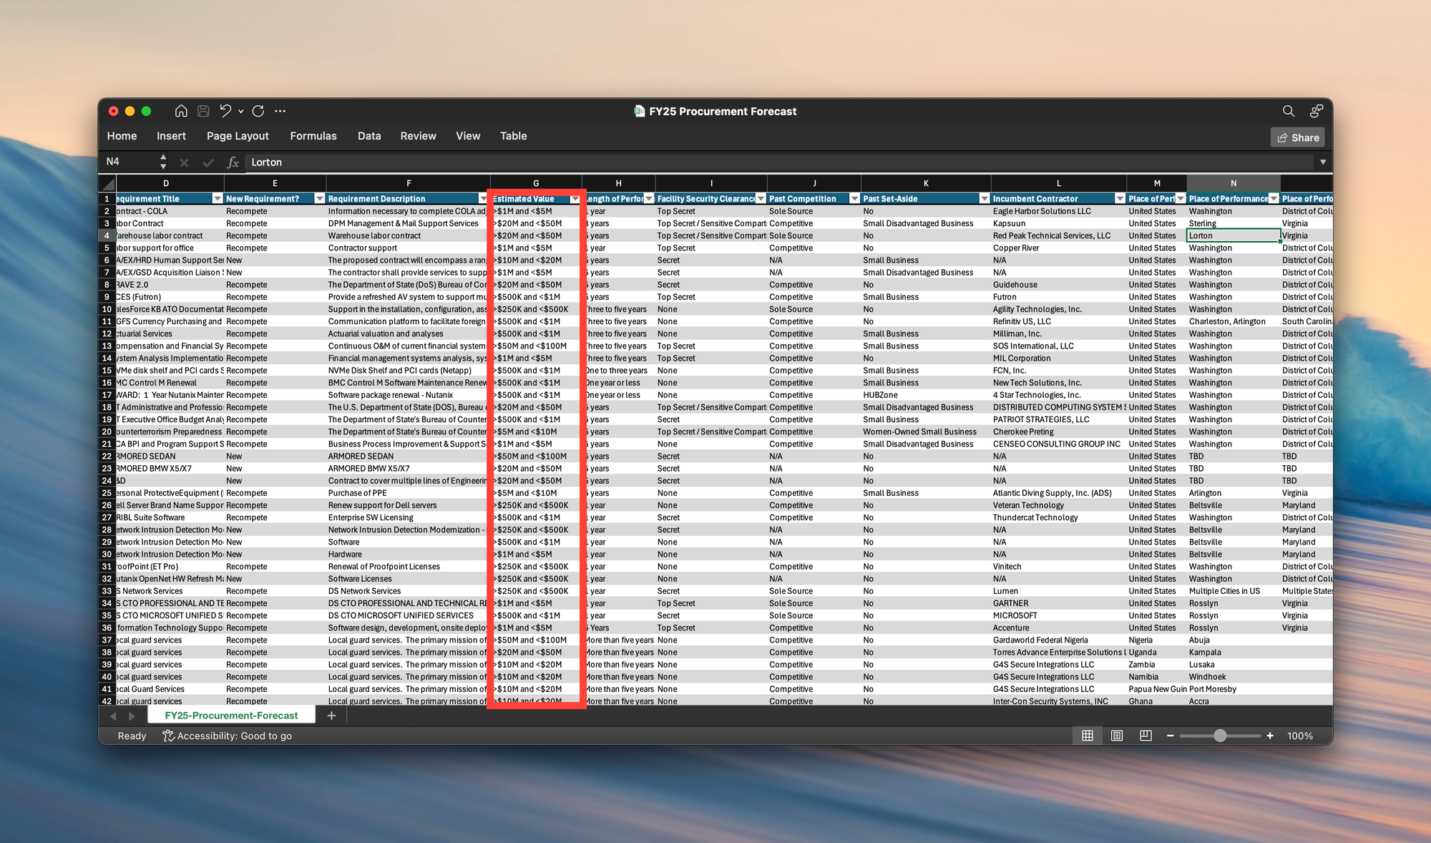The image size is (1431, 843).
Task: Open the Formulas ribbon tab
Action: 313,136
